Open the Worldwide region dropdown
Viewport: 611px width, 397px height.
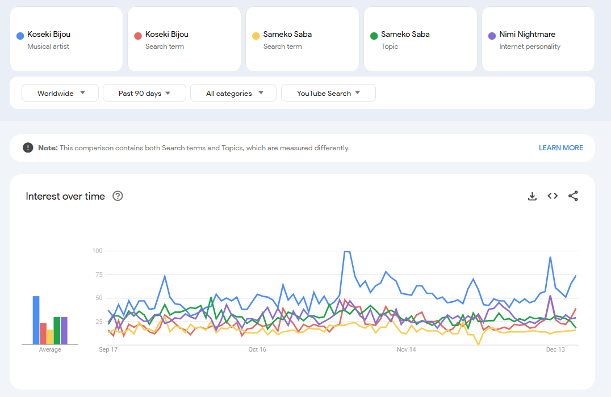60,93
